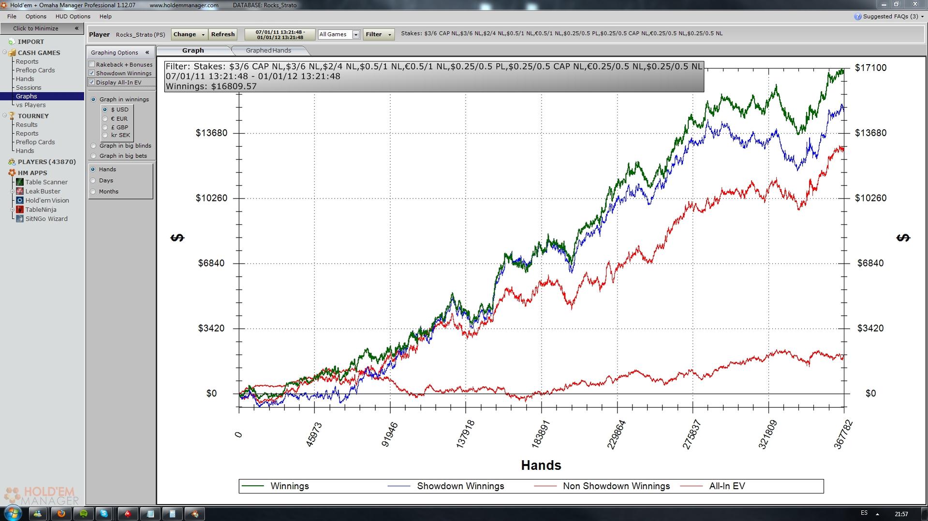Viewport: 928px width, 521px height.
Task: Select the Days x-axis radio button
Action: [93, 181]
